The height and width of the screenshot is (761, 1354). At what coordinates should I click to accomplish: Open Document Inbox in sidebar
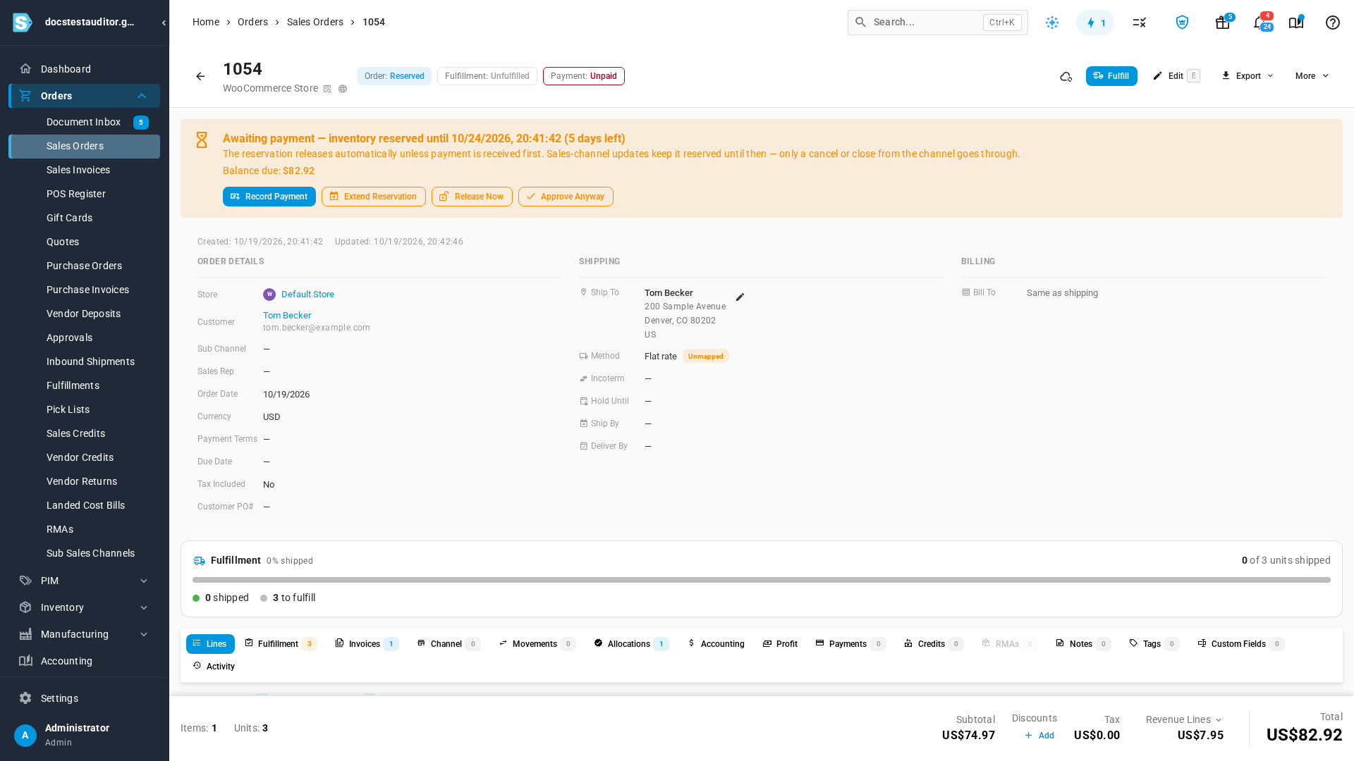(x=84, y=123)
